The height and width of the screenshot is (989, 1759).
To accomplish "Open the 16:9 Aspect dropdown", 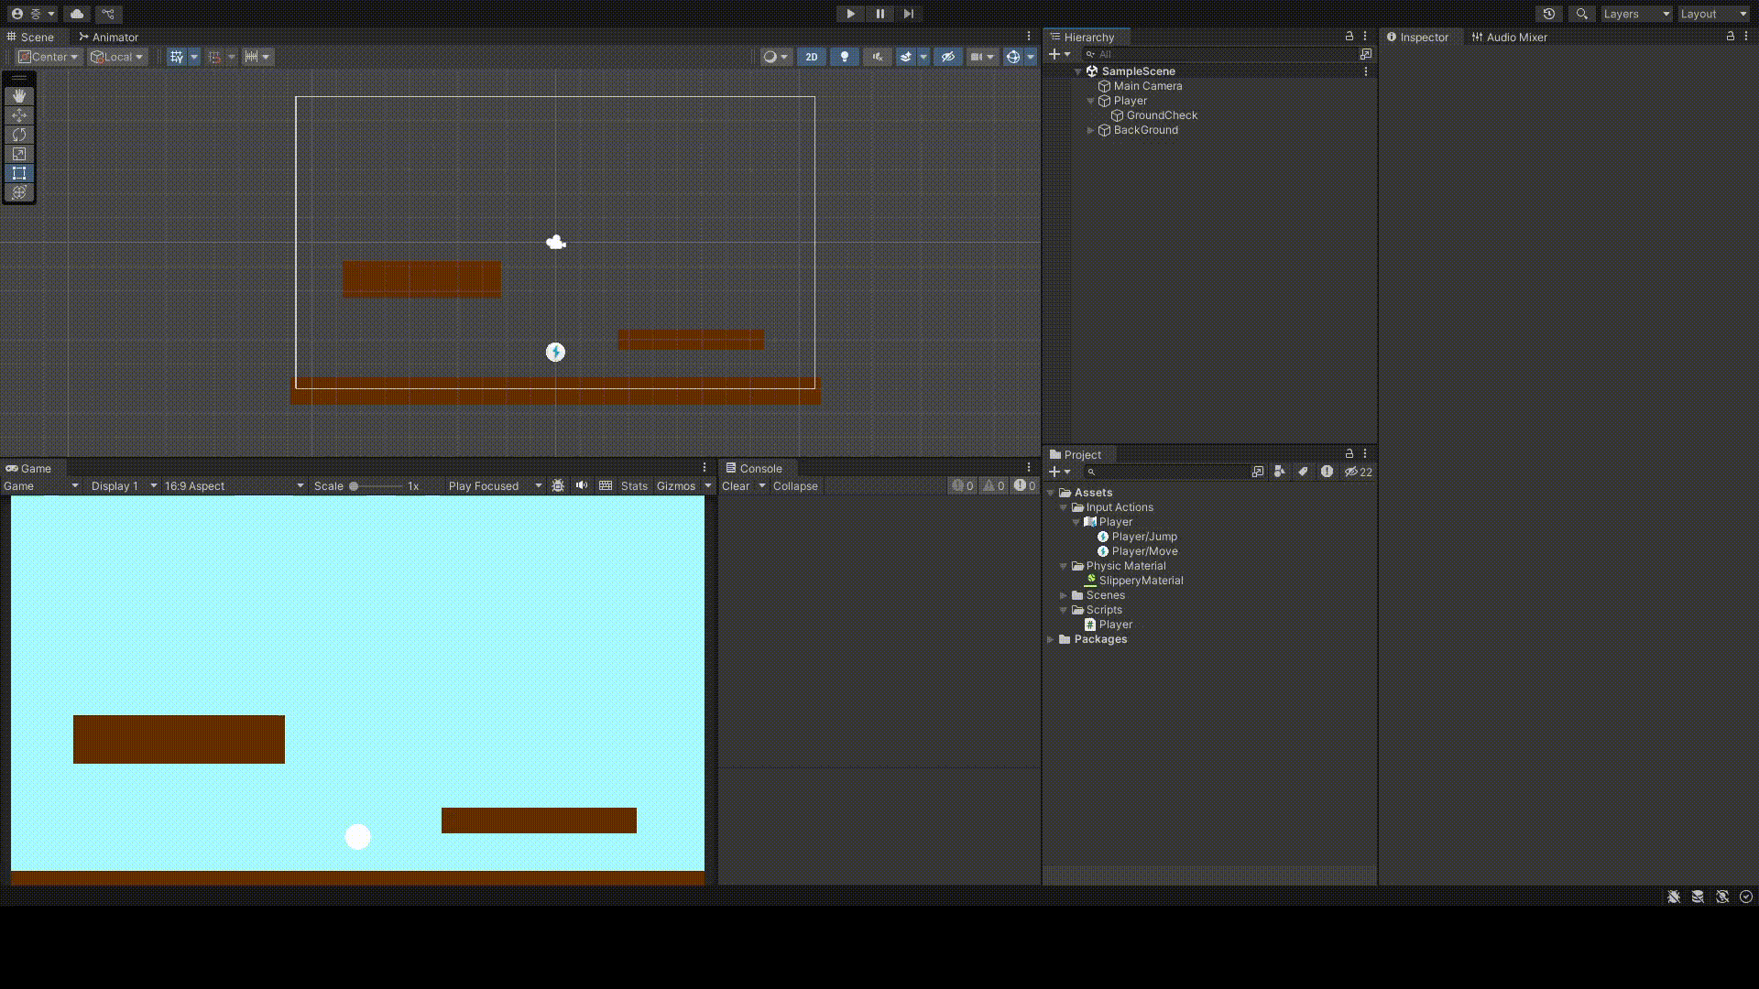I will (234, 486).
